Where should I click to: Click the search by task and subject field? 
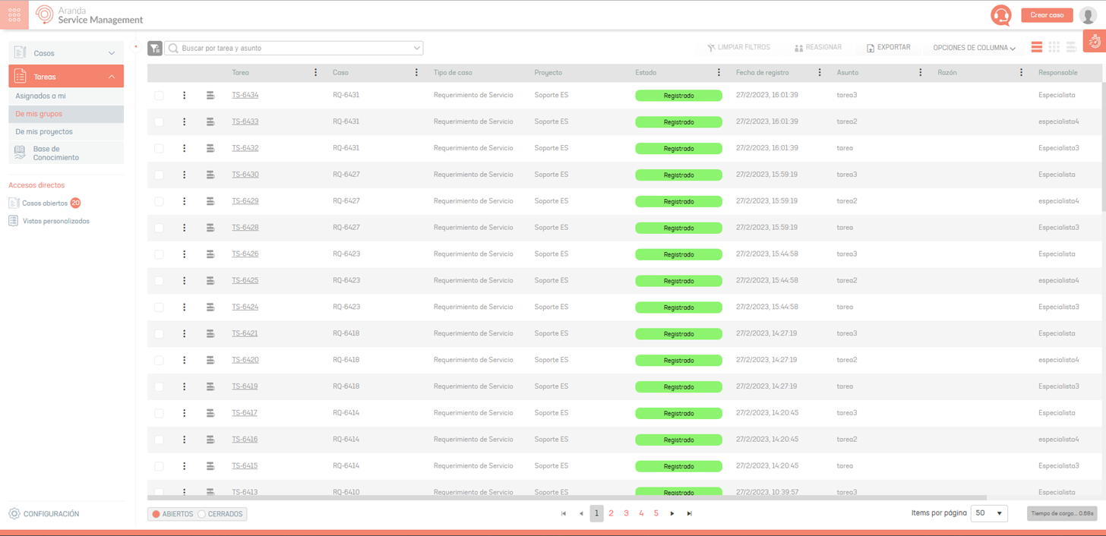294,48
